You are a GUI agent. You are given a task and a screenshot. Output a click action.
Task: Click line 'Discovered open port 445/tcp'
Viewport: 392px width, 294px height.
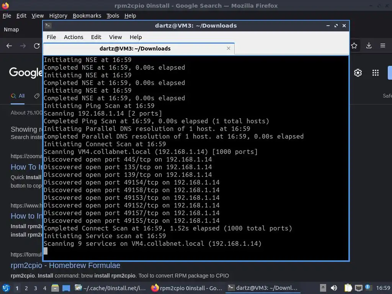[x=128, y=159]
